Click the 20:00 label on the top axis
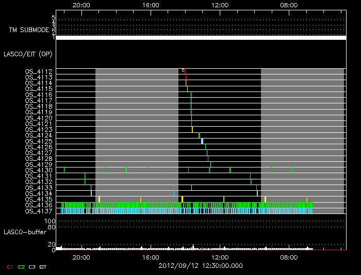Image resolution: width=361 pixels, height=275 pixels. click(x=81, y=5)
